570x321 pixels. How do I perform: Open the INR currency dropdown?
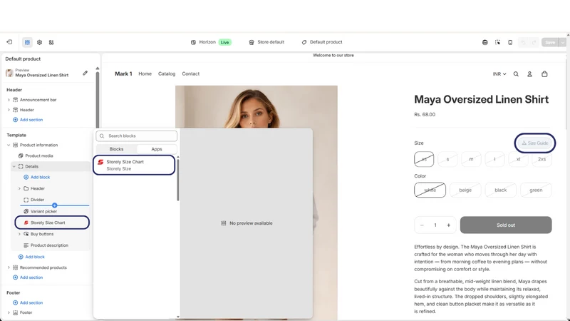click(499, 74)
